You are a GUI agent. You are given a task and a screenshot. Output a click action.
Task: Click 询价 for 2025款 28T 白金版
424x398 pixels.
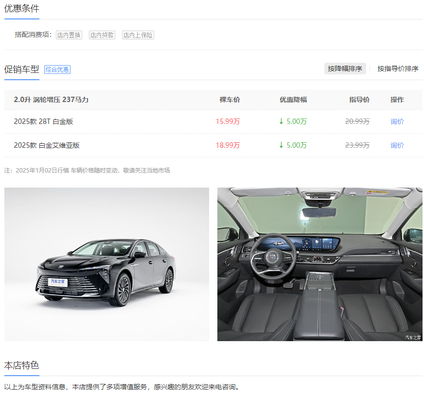(397, 121)
